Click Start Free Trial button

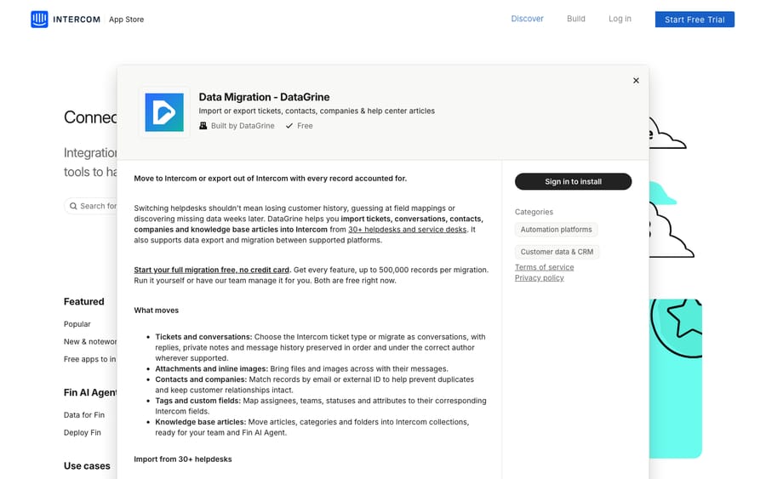[x=695, y=20]
